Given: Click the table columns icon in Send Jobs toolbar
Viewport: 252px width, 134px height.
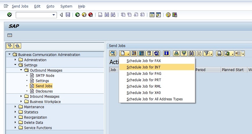Looking at the screenshot, I should coord(142,53).
